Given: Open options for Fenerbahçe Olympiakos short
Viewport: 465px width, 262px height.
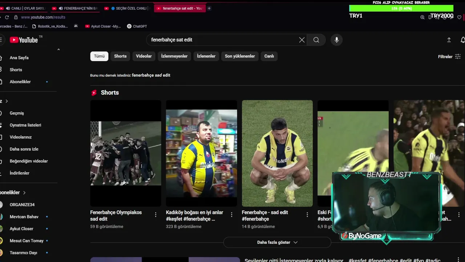Looking at the screenshot, I should tap(155, 215).
